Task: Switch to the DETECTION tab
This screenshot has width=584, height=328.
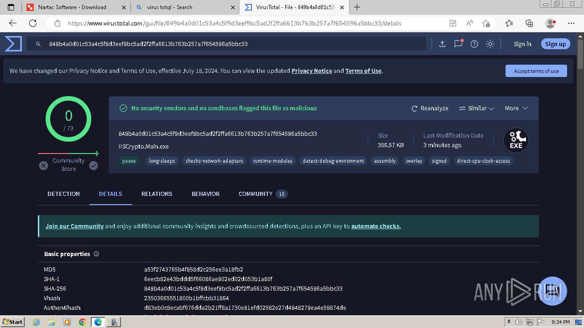Action: (63, 194)
